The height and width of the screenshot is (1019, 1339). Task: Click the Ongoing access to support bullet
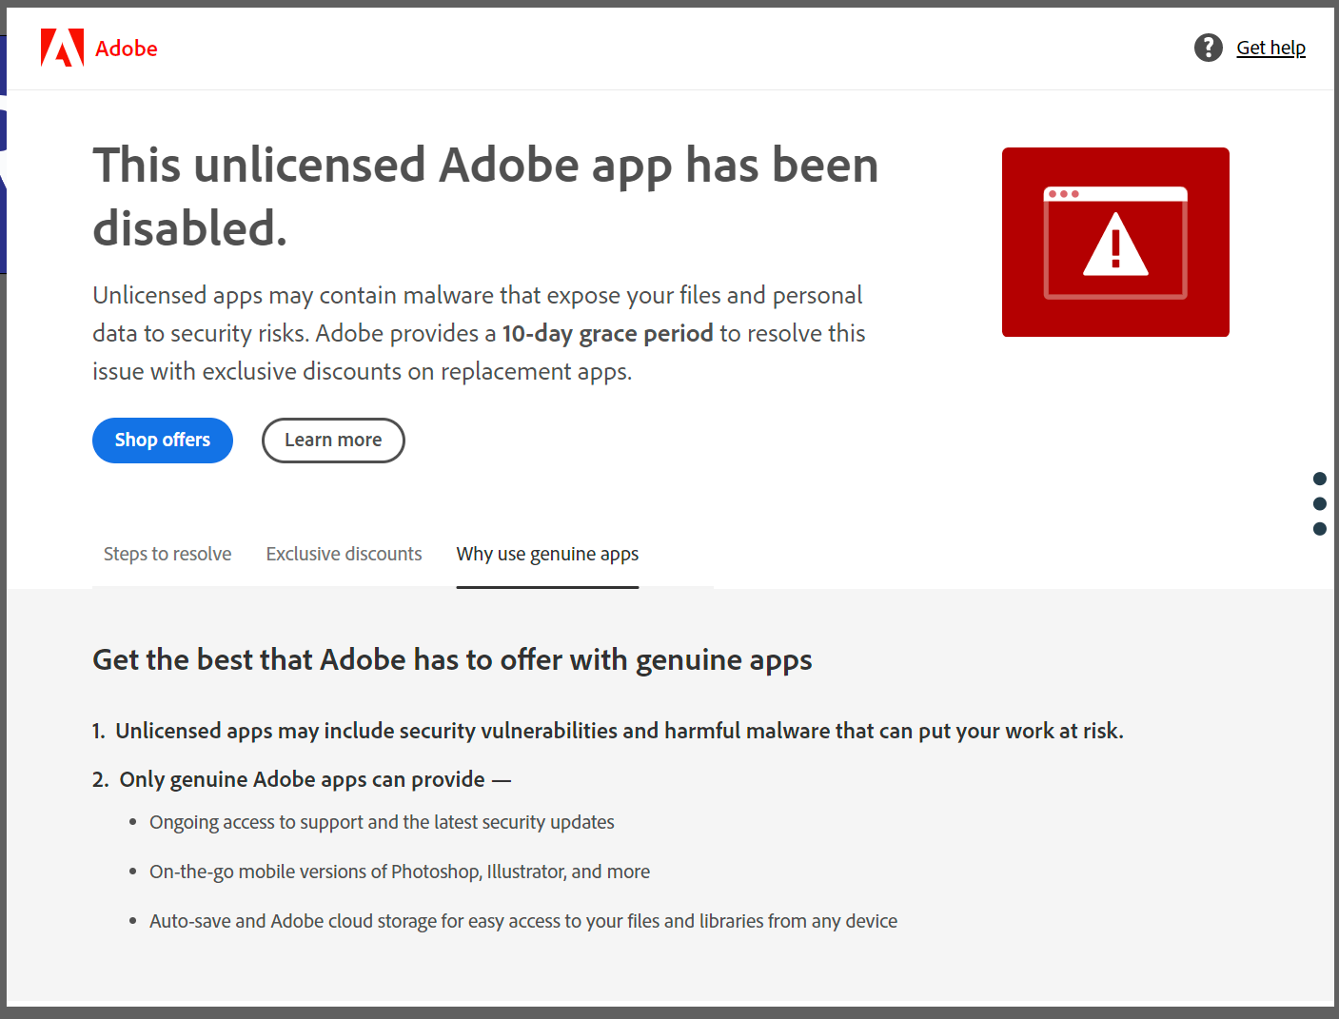[x=382, y=822]
